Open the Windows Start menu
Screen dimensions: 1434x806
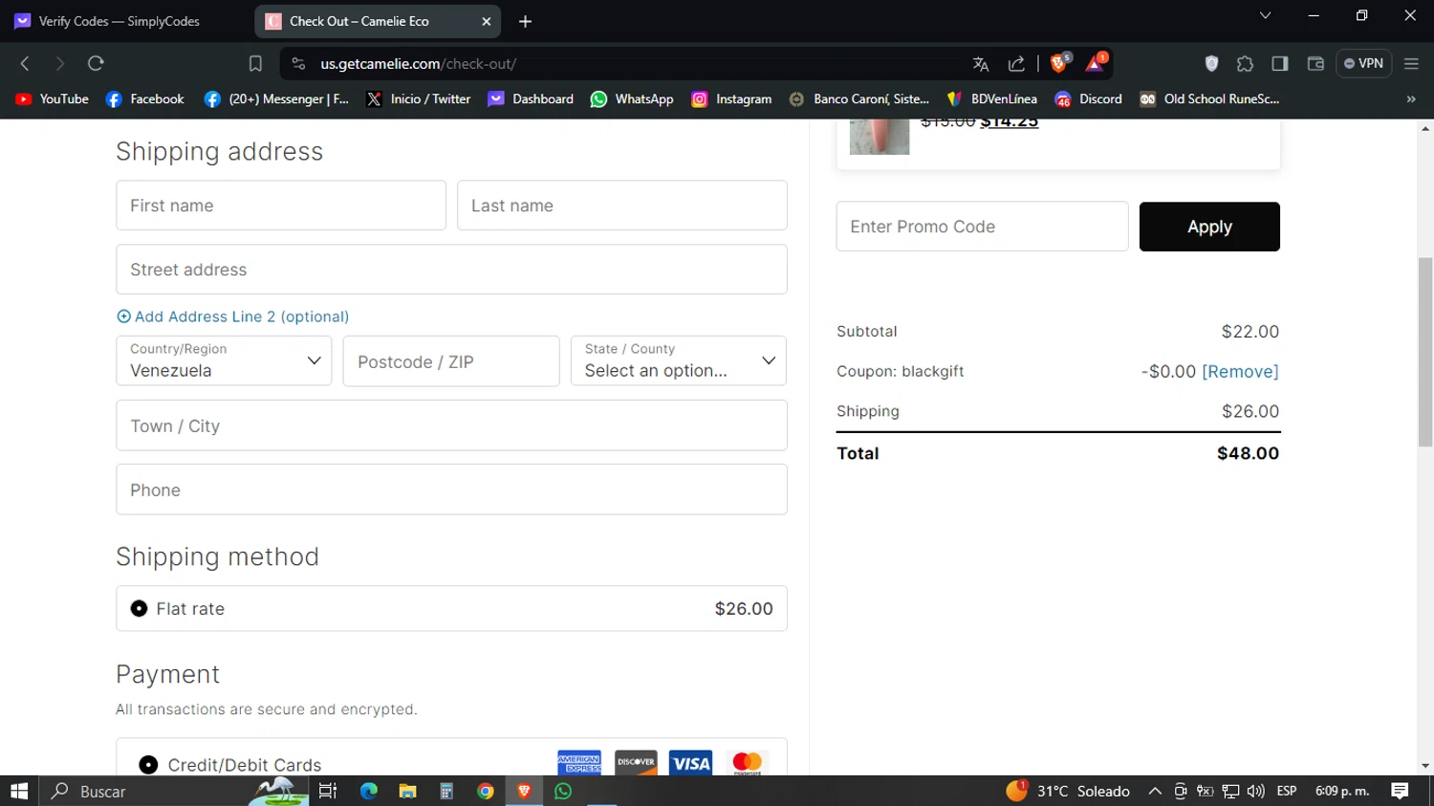(x=19, y=791)
